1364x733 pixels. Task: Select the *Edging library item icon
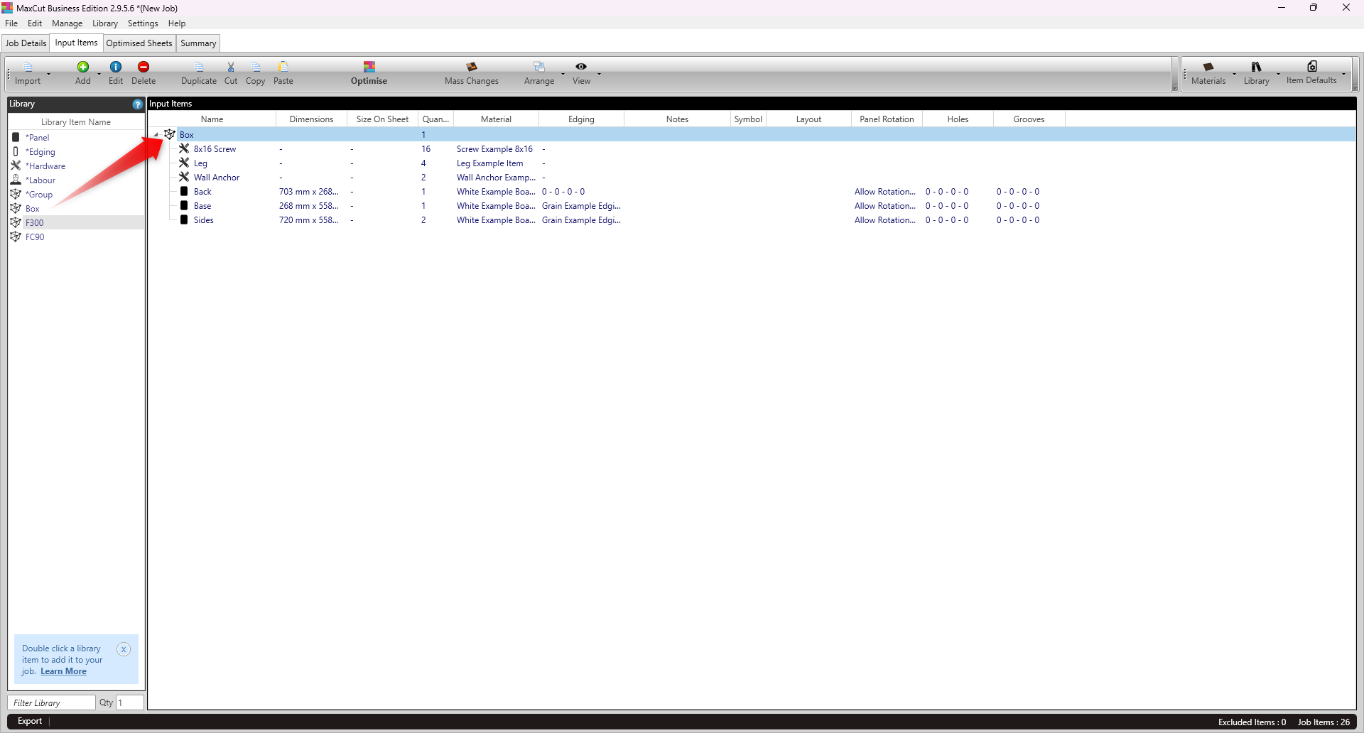tap(16, 151)
